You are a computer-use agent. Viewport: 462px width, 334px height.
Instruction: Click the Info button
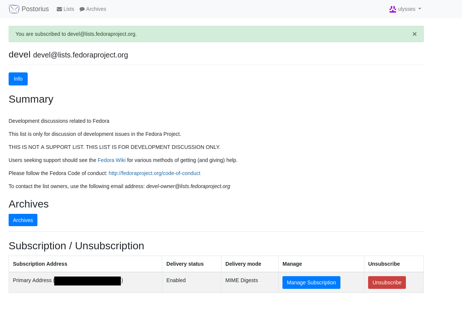[18, 79]
